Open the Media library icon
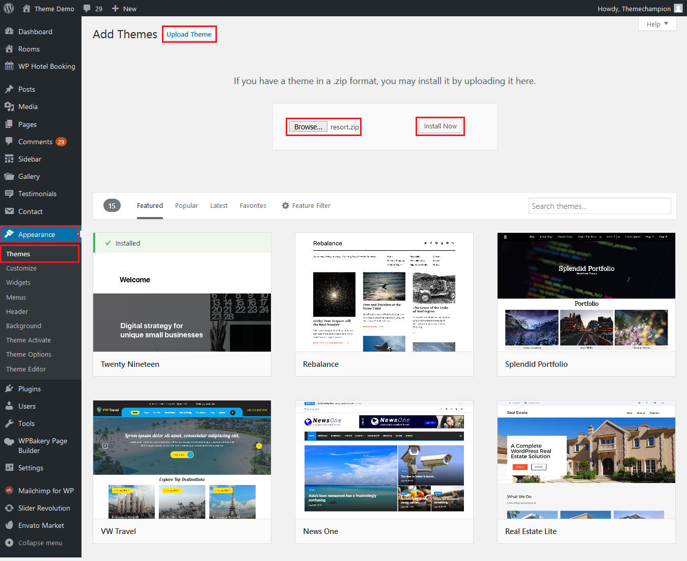This screenshot has height=561, width=687. pyautogui.click(x=9, y=106)
